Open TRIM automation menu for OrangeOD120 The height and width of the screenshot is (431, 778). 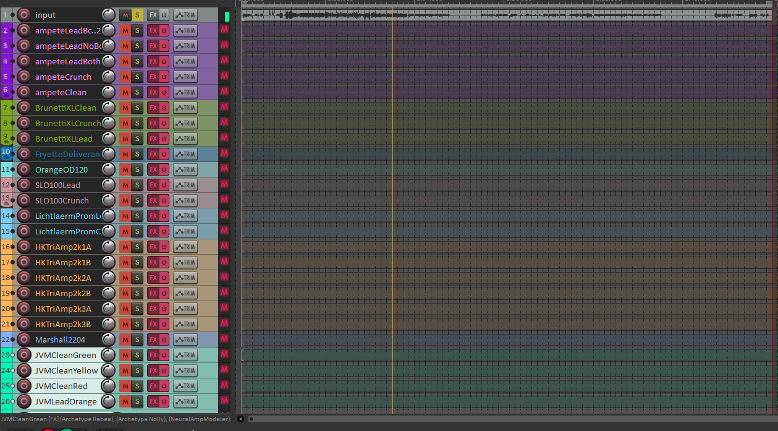(x=185, y=169)
